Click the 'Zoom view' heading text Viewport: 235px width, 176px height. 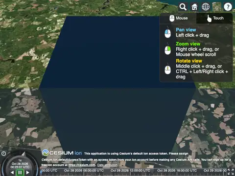188,44
